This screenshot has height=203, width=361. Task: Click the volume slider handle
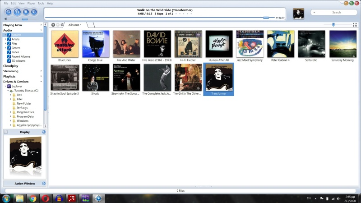coord(25,19)
